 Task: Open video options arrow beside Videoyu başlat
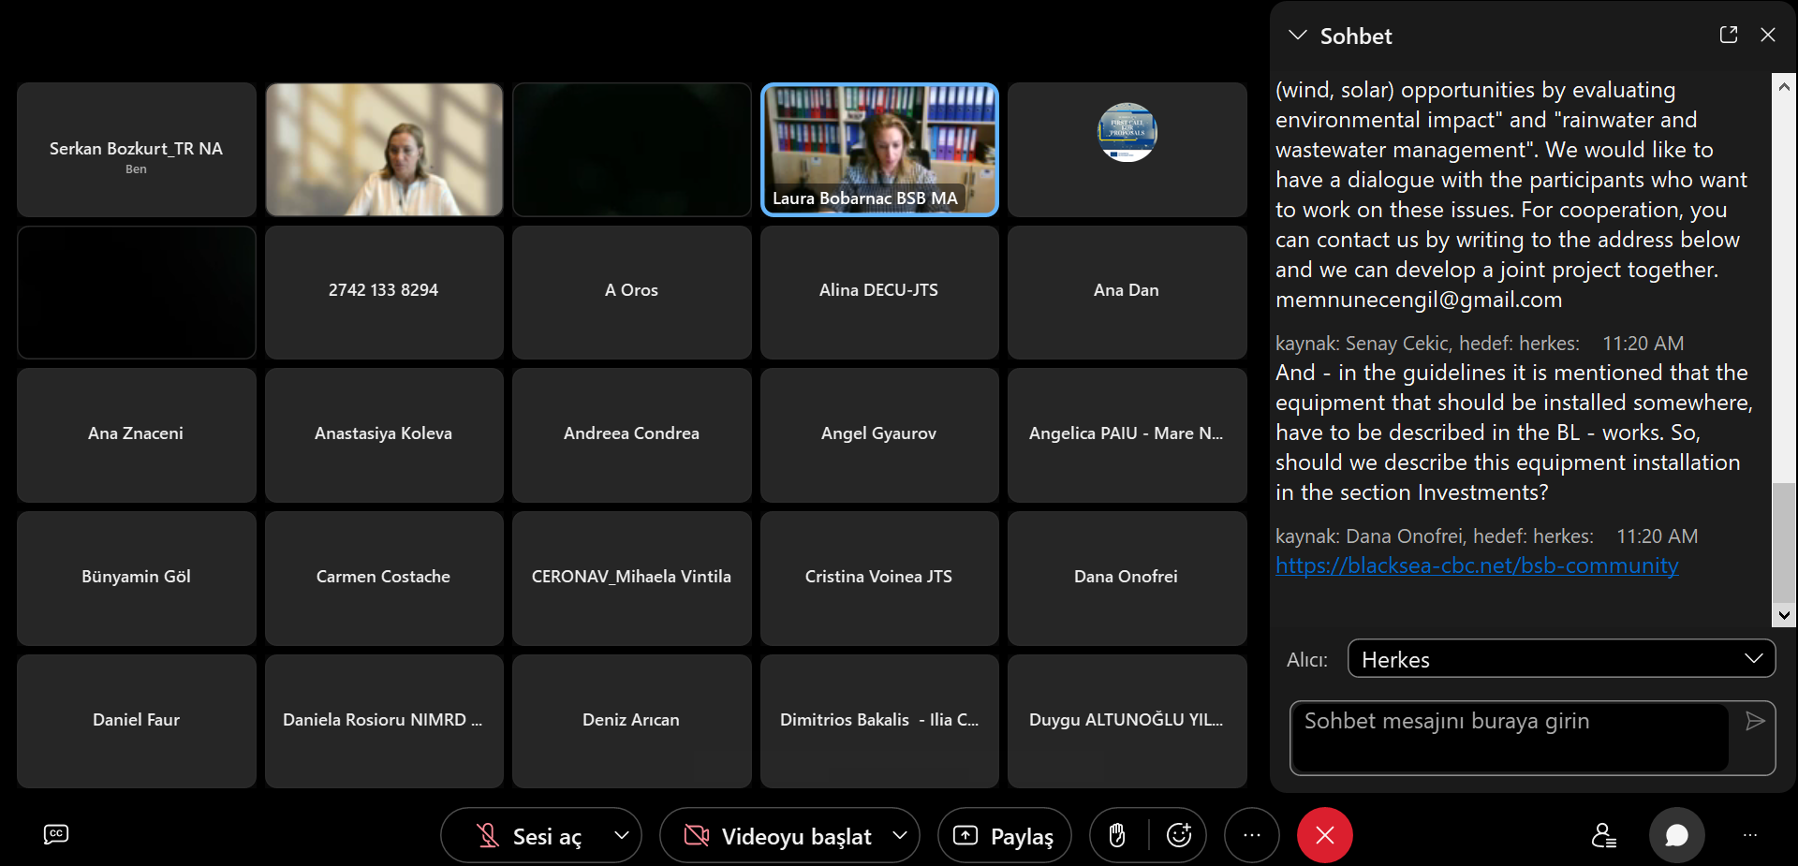[x=900, y=835]
